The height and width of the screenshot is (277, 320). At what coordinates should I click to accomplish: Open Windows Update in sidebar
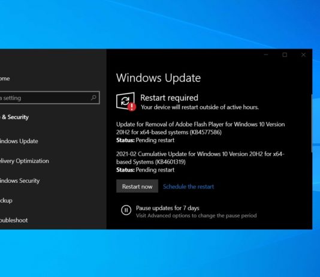[19, 141]
